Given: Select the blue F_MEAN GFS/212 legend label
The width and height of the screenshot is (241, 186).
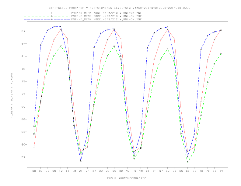Looking at the screenshot, I should [x=106, y=19].
